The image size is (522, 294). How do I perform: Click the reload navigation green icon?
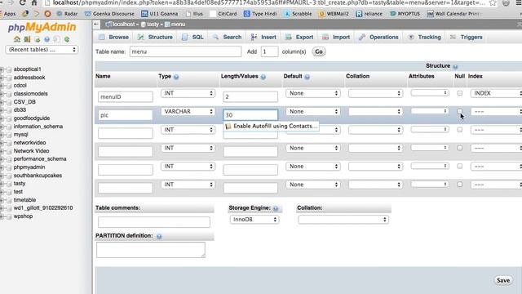pyautogui.click(x=67, y=39)
